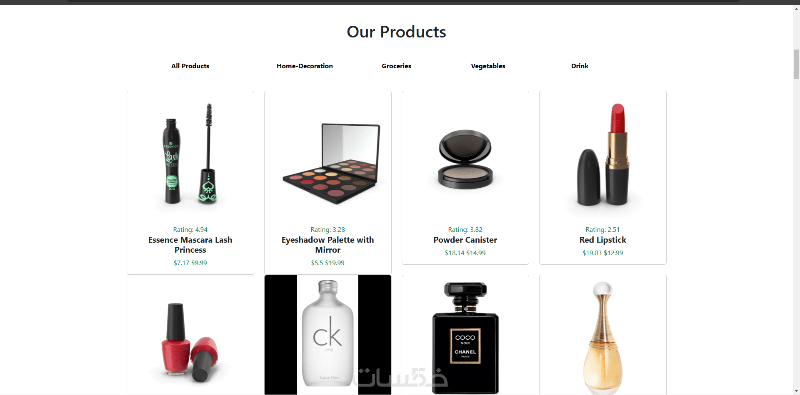This screenshot has height=395, width=800.
Task: Select the Red Lipstick product name
Action: [603, 240]
